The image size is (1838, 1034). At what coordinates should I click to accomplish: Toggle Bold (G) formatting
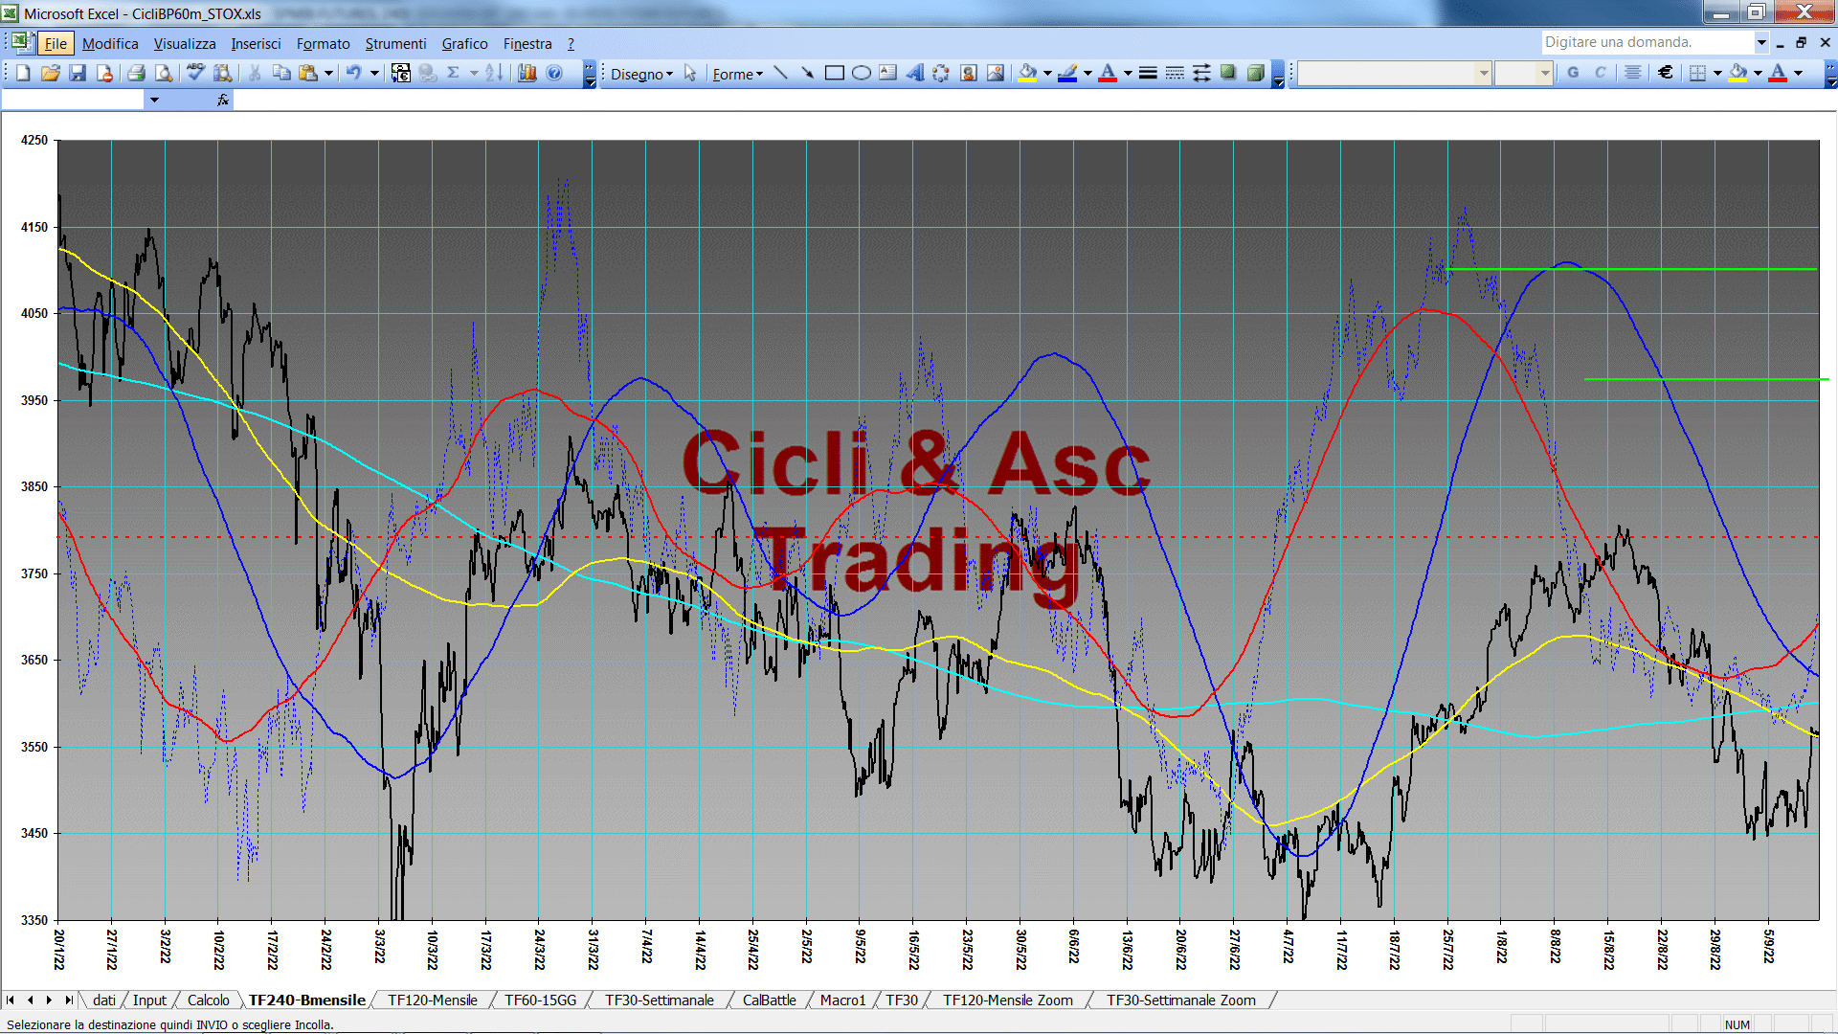(1573, 73)
